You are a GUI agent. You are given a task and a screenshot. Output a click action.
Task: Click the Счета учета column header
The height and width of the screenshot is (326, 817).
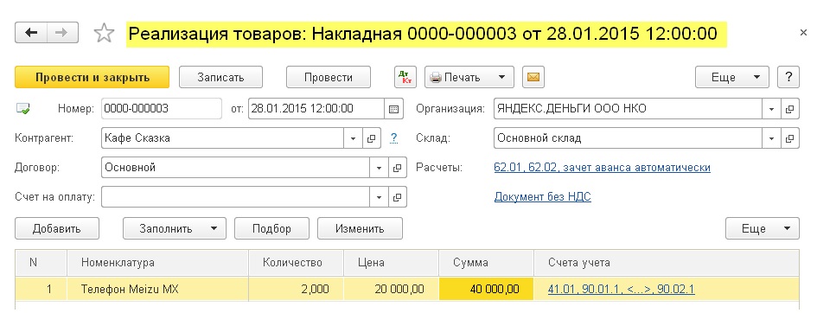pos(667,263)
